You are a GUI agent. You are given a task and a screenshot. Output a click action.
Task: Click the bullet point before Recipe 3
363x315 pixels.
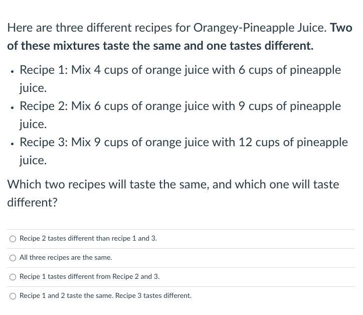pos(12,144)
